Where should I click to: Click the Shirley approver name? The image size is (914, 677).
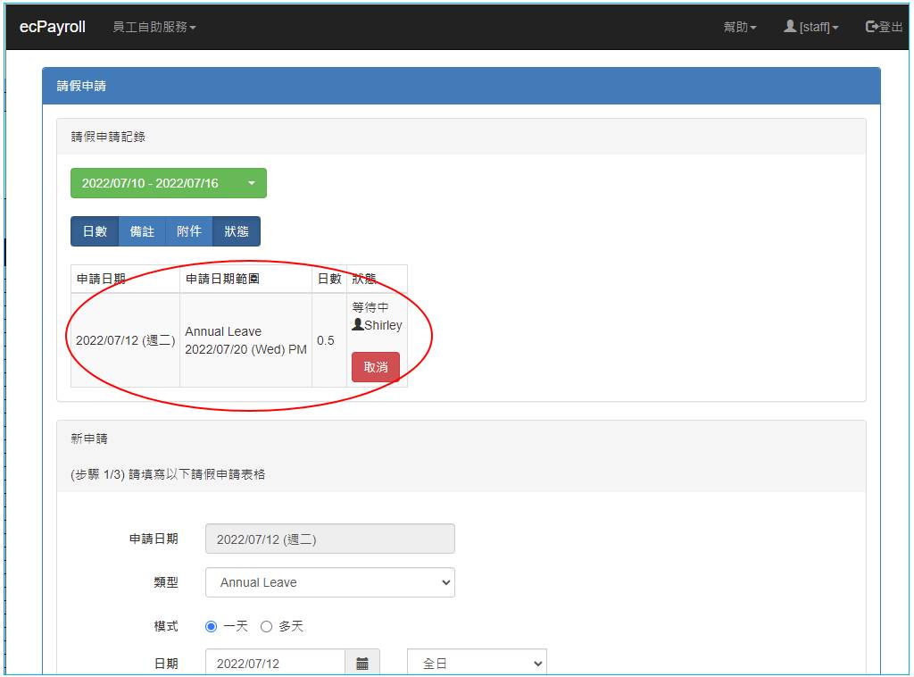coord(383,325)
